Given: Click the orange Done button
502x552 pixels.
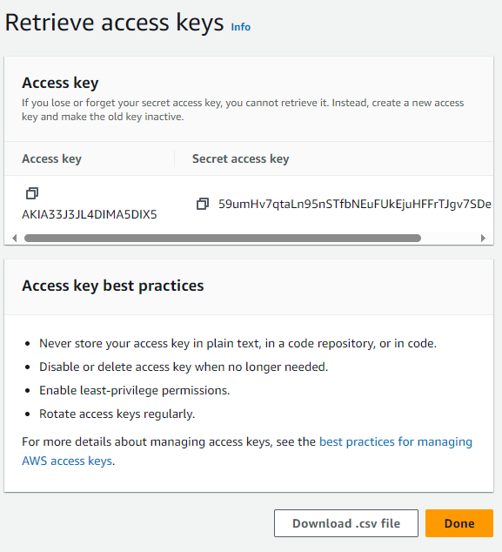Looking at the screenshot, I should pos(459,523).
